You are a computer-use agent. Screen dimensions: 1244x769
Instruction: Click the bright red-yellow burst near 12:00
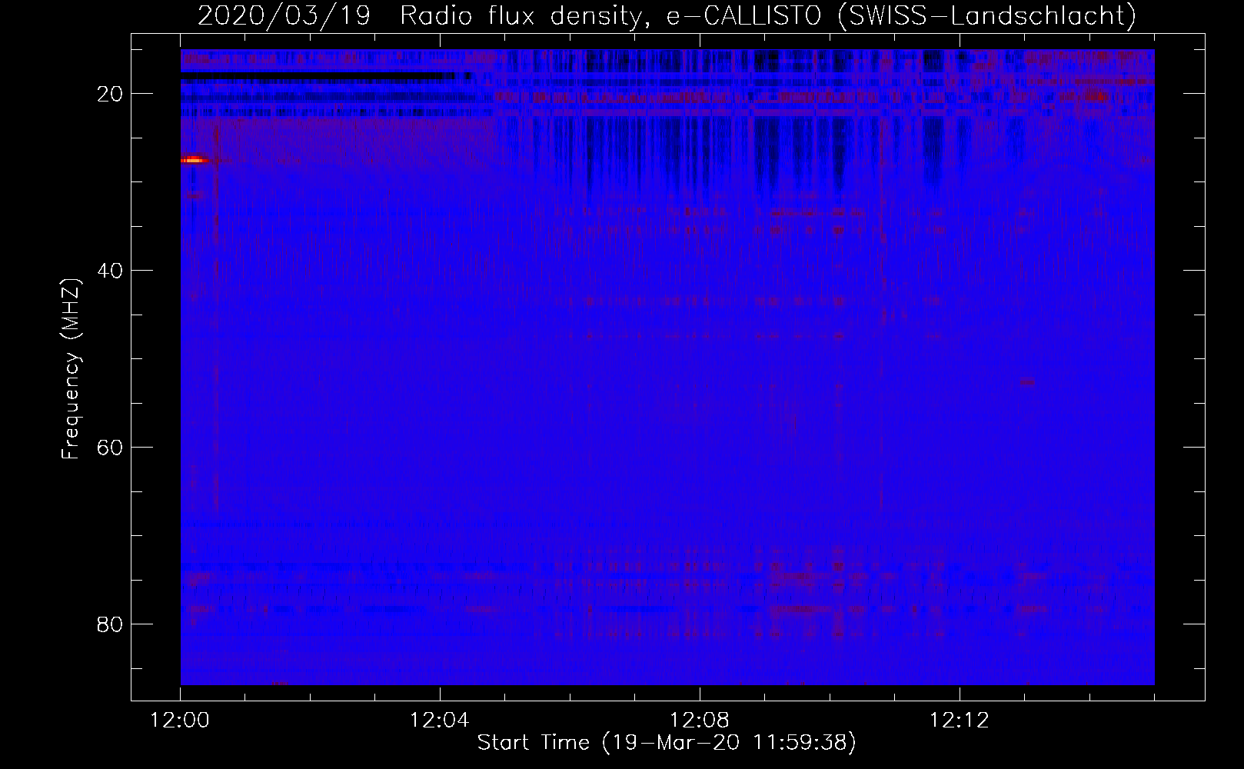pyautogui.click(x=194, y=160)
